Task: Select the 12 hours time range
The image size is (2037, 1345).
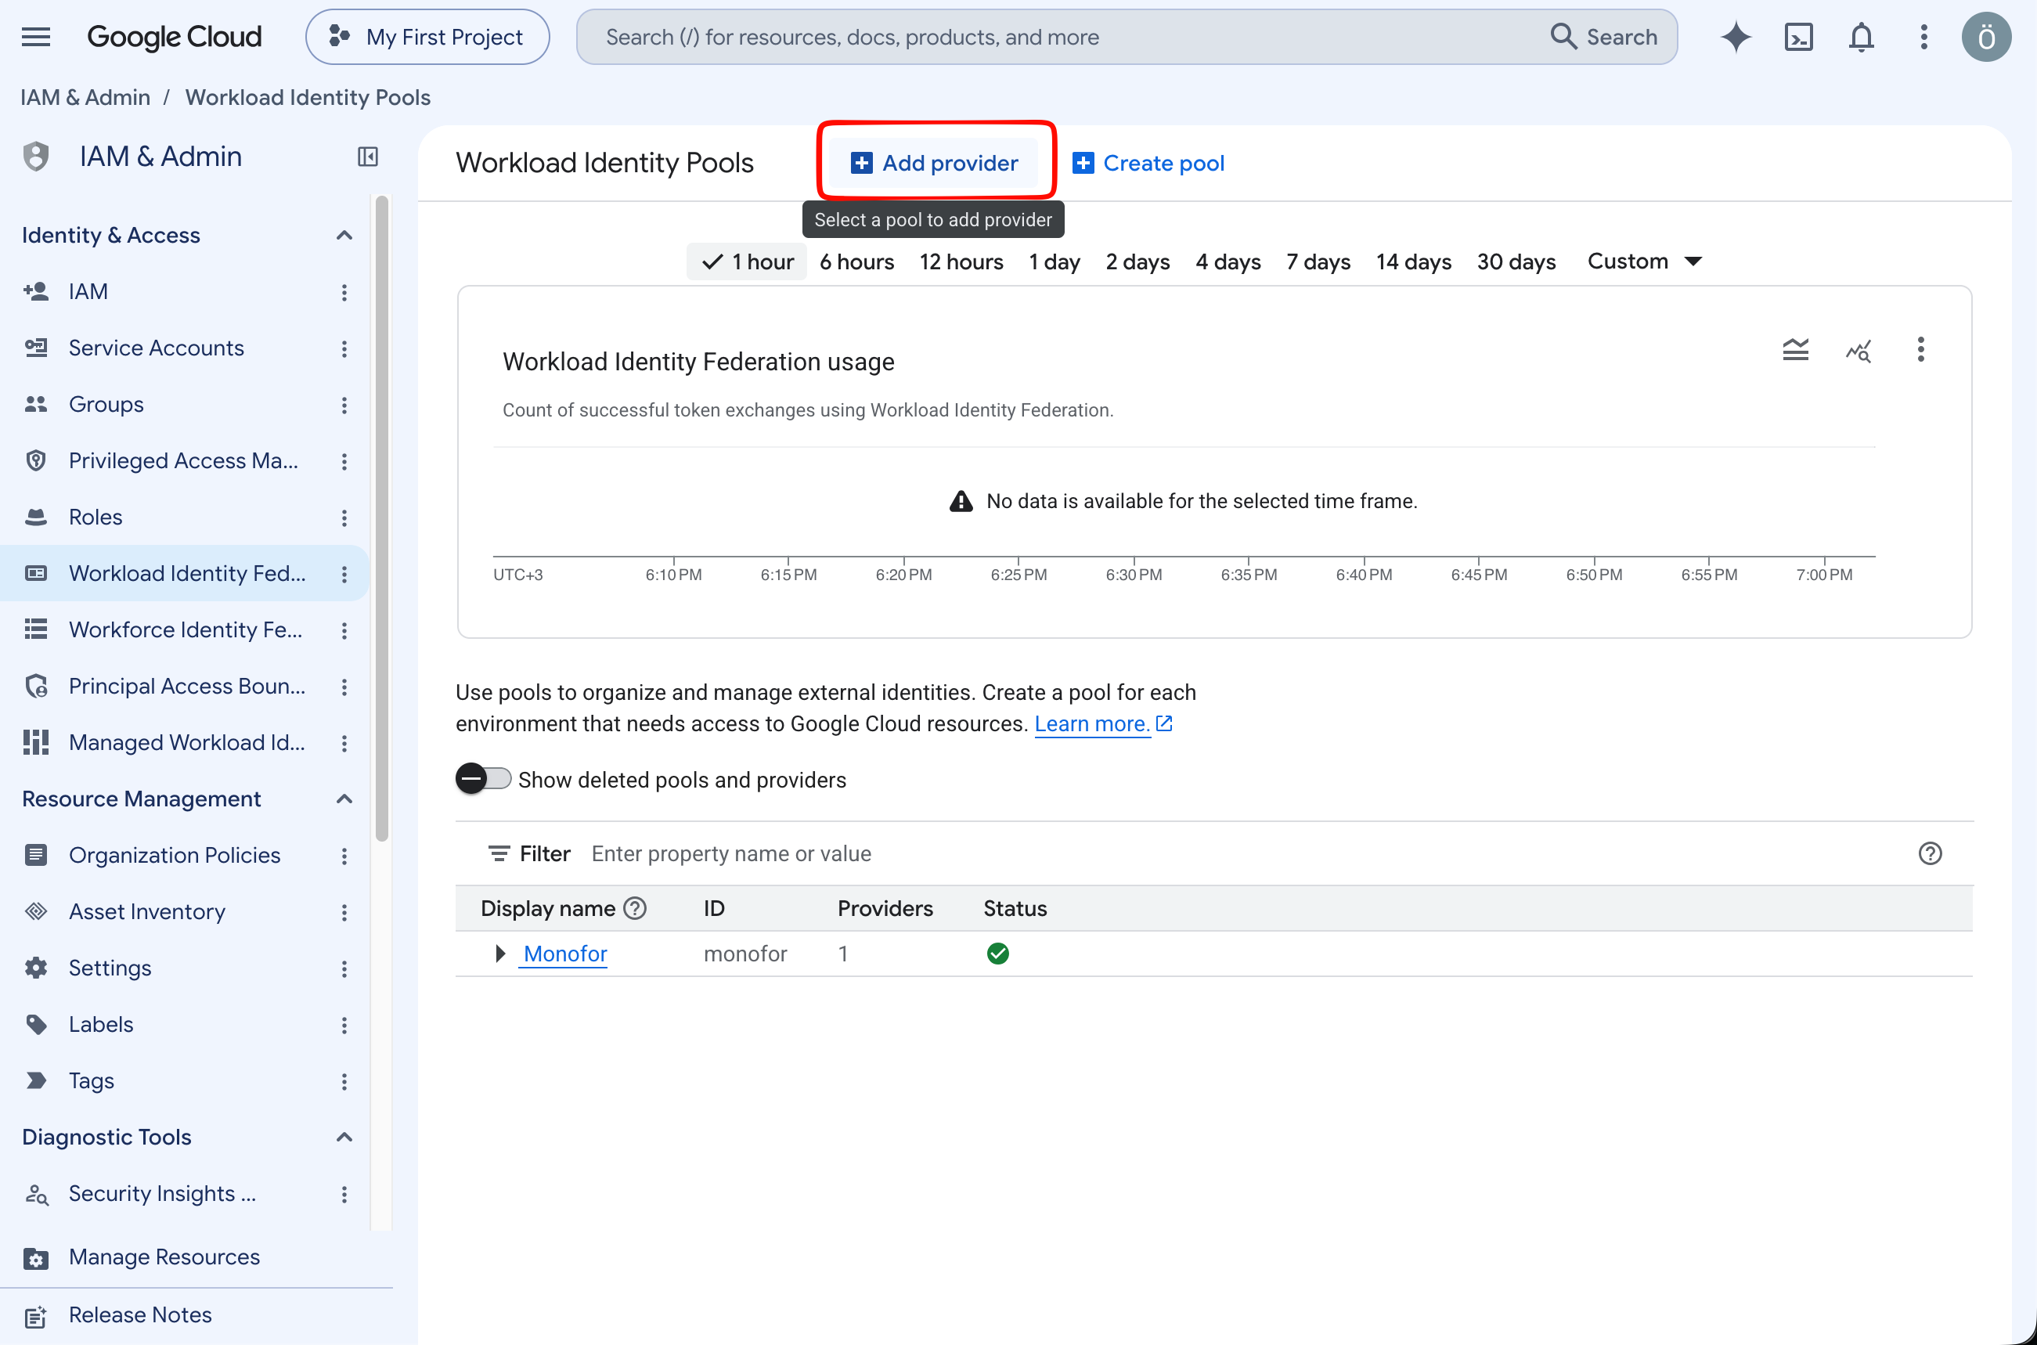Action: pyautogui.click(x=961, y=261)
